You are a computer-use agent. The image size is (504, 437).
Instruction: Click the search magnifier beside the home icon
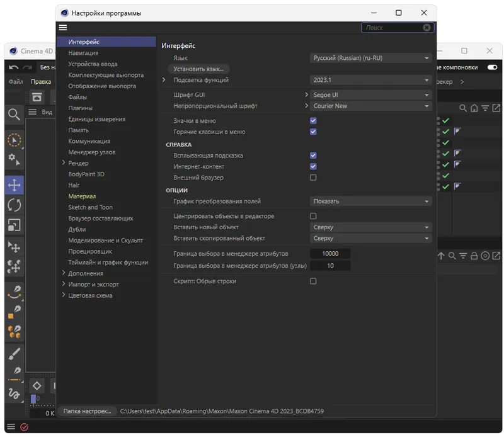click(x=463, y=108)
